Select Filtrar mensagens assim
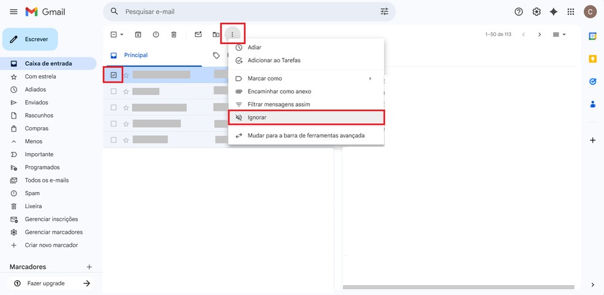 306,105
